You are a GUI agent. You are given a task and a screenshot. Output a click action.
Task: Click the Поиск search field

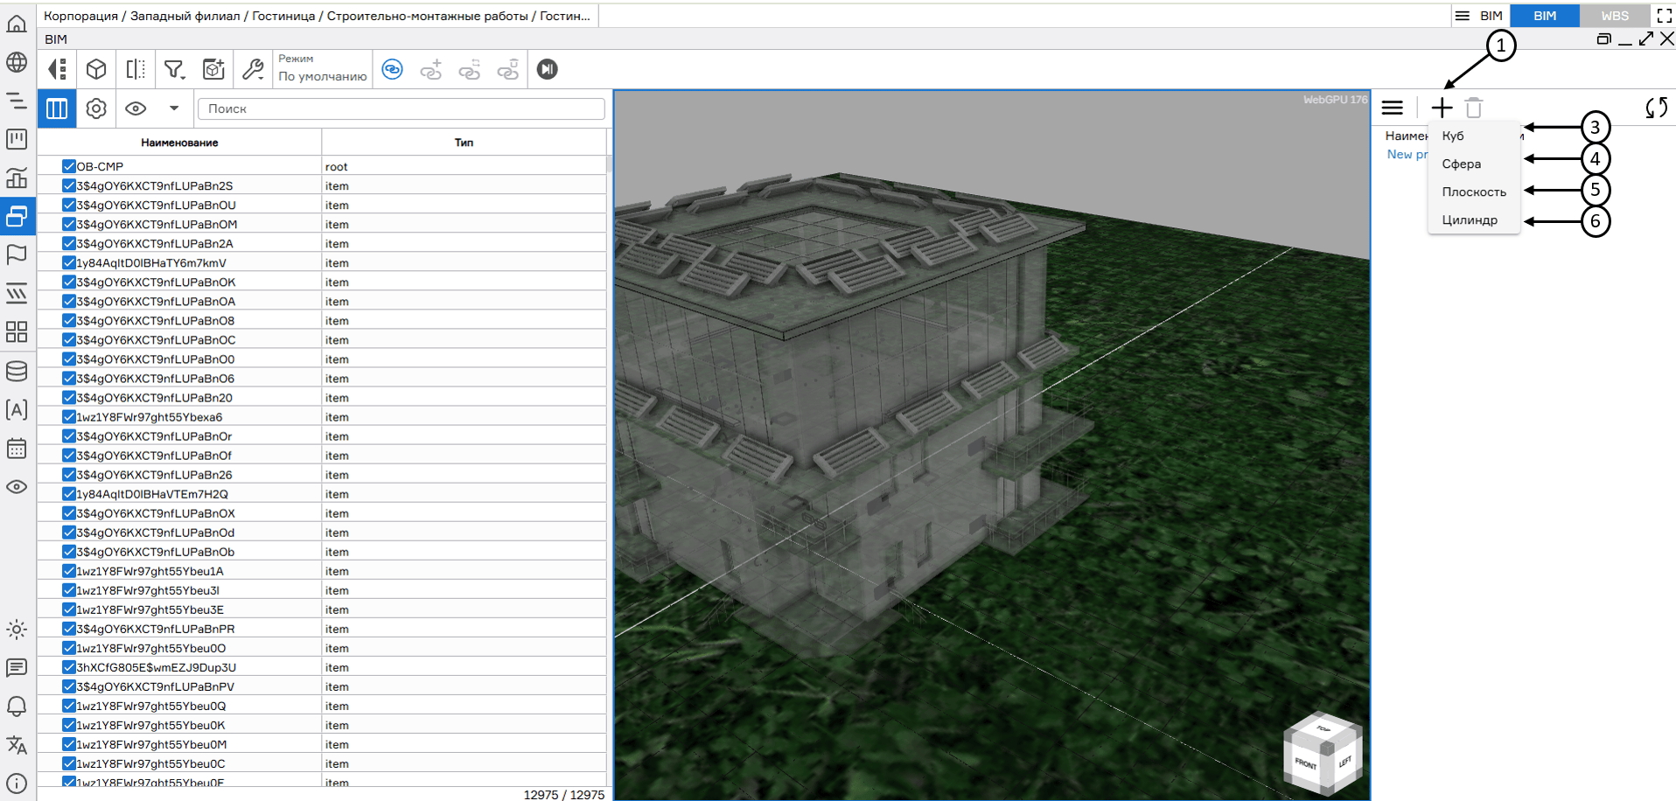[x=402, y=108]
